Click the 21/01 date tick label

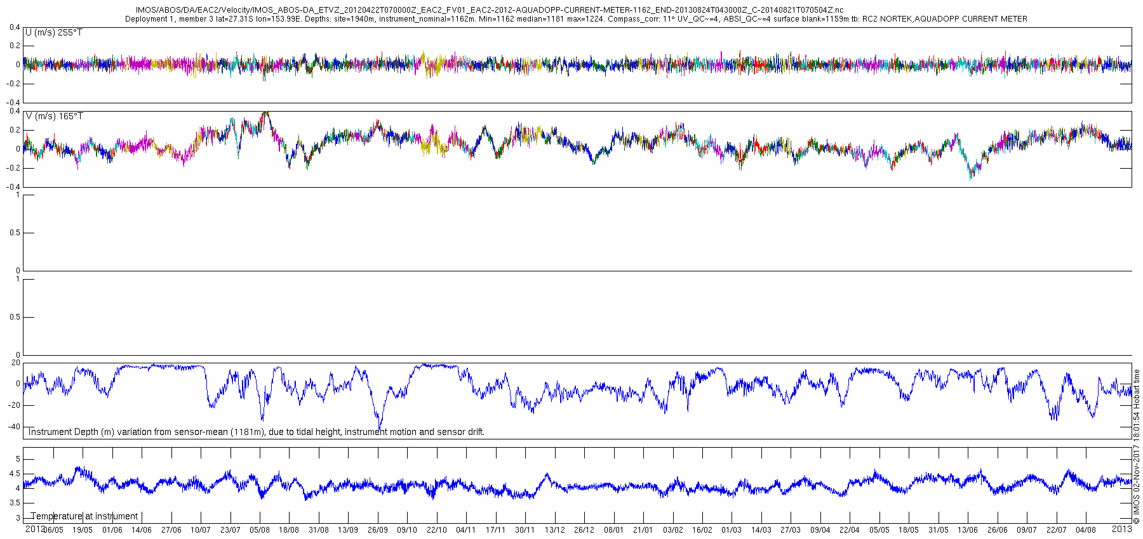[643, 530]
